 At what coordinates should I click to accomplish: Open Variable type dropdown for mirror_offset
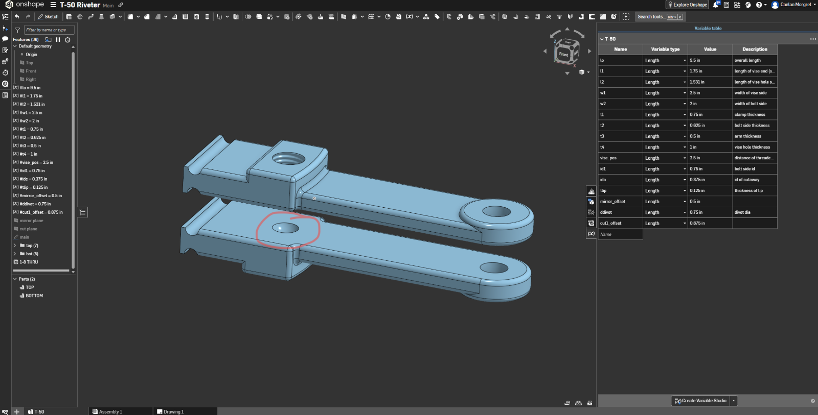point(685,202)
